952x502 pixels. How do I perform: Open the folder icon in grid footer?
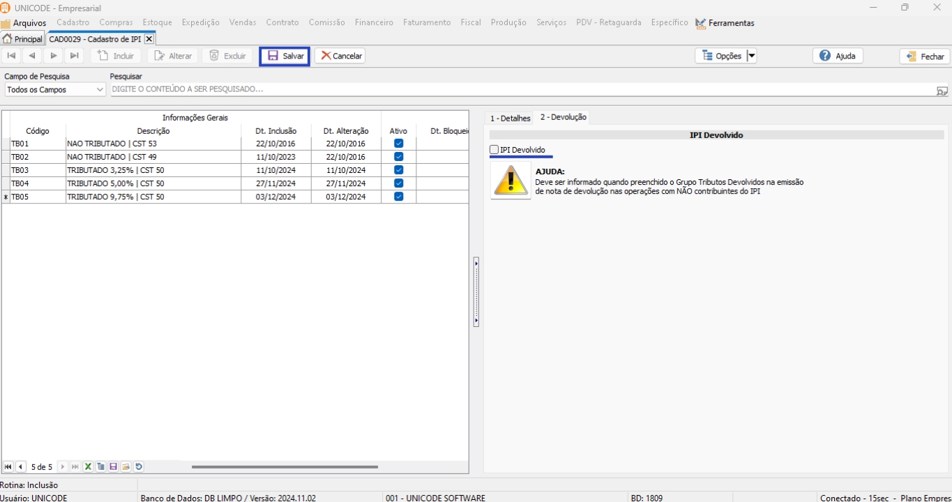(x=126, y=467)
